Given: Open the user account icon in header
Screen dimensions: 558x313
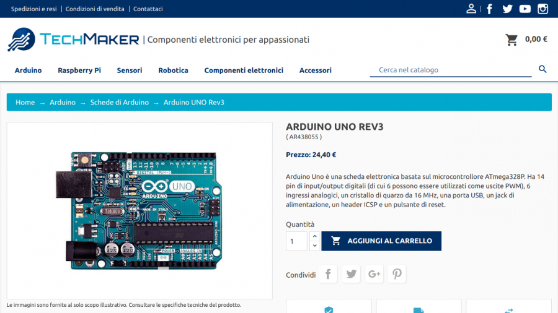Looking at the screenshot, I should [471, 9].
